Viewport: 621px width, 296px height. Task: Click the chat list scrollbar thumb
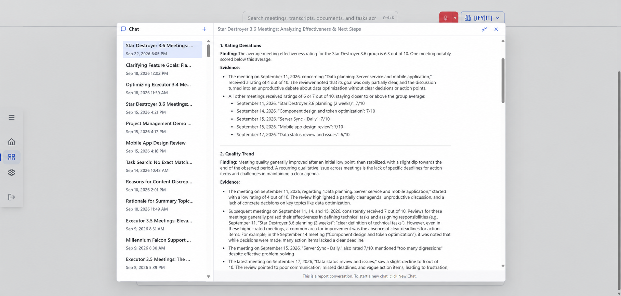click(209, 51)
